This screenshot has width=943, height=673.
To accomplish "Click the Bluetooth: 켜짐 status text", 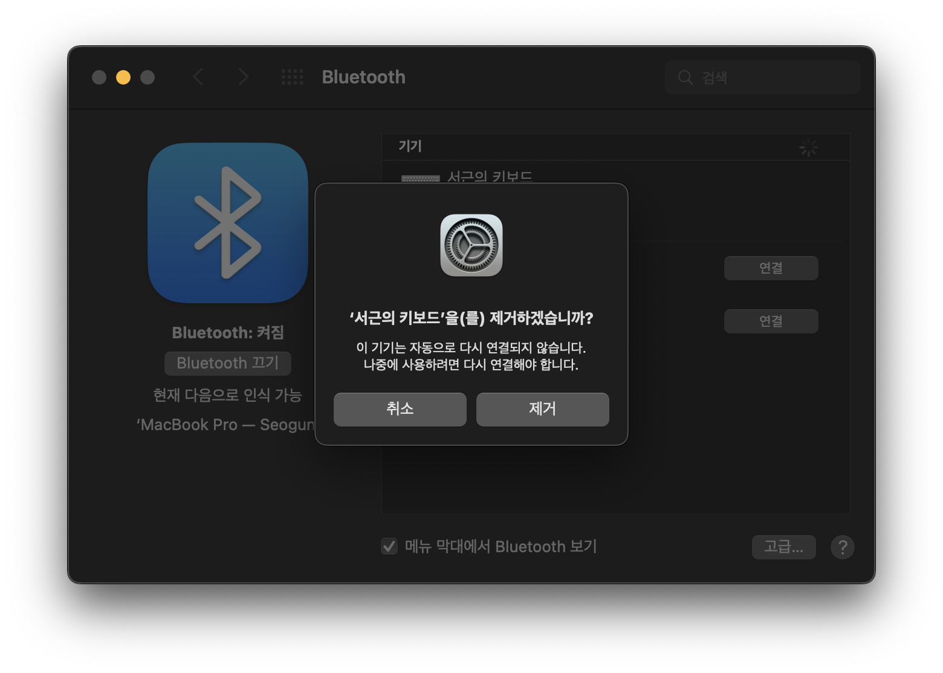I will tap(228, 332).
